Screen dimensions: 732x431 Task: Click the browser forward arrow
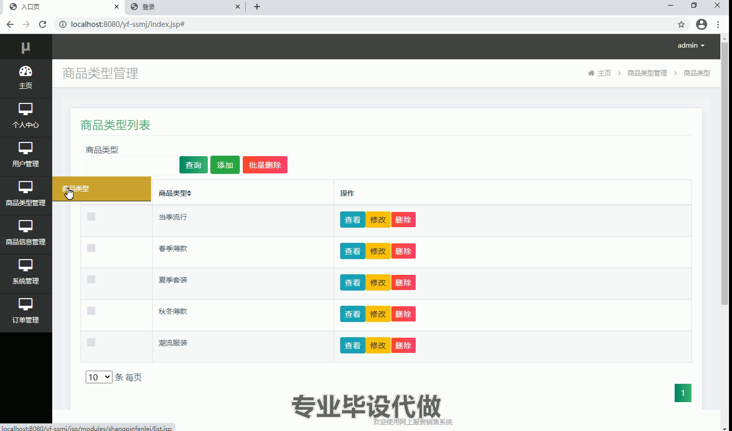(26, 24)
